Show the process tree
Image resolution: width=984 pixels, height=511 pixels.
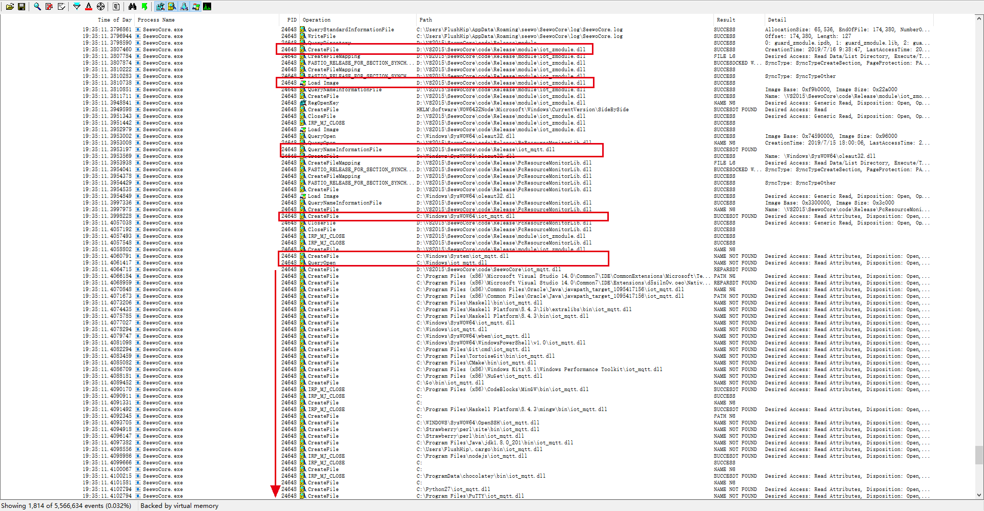point(116,7)
